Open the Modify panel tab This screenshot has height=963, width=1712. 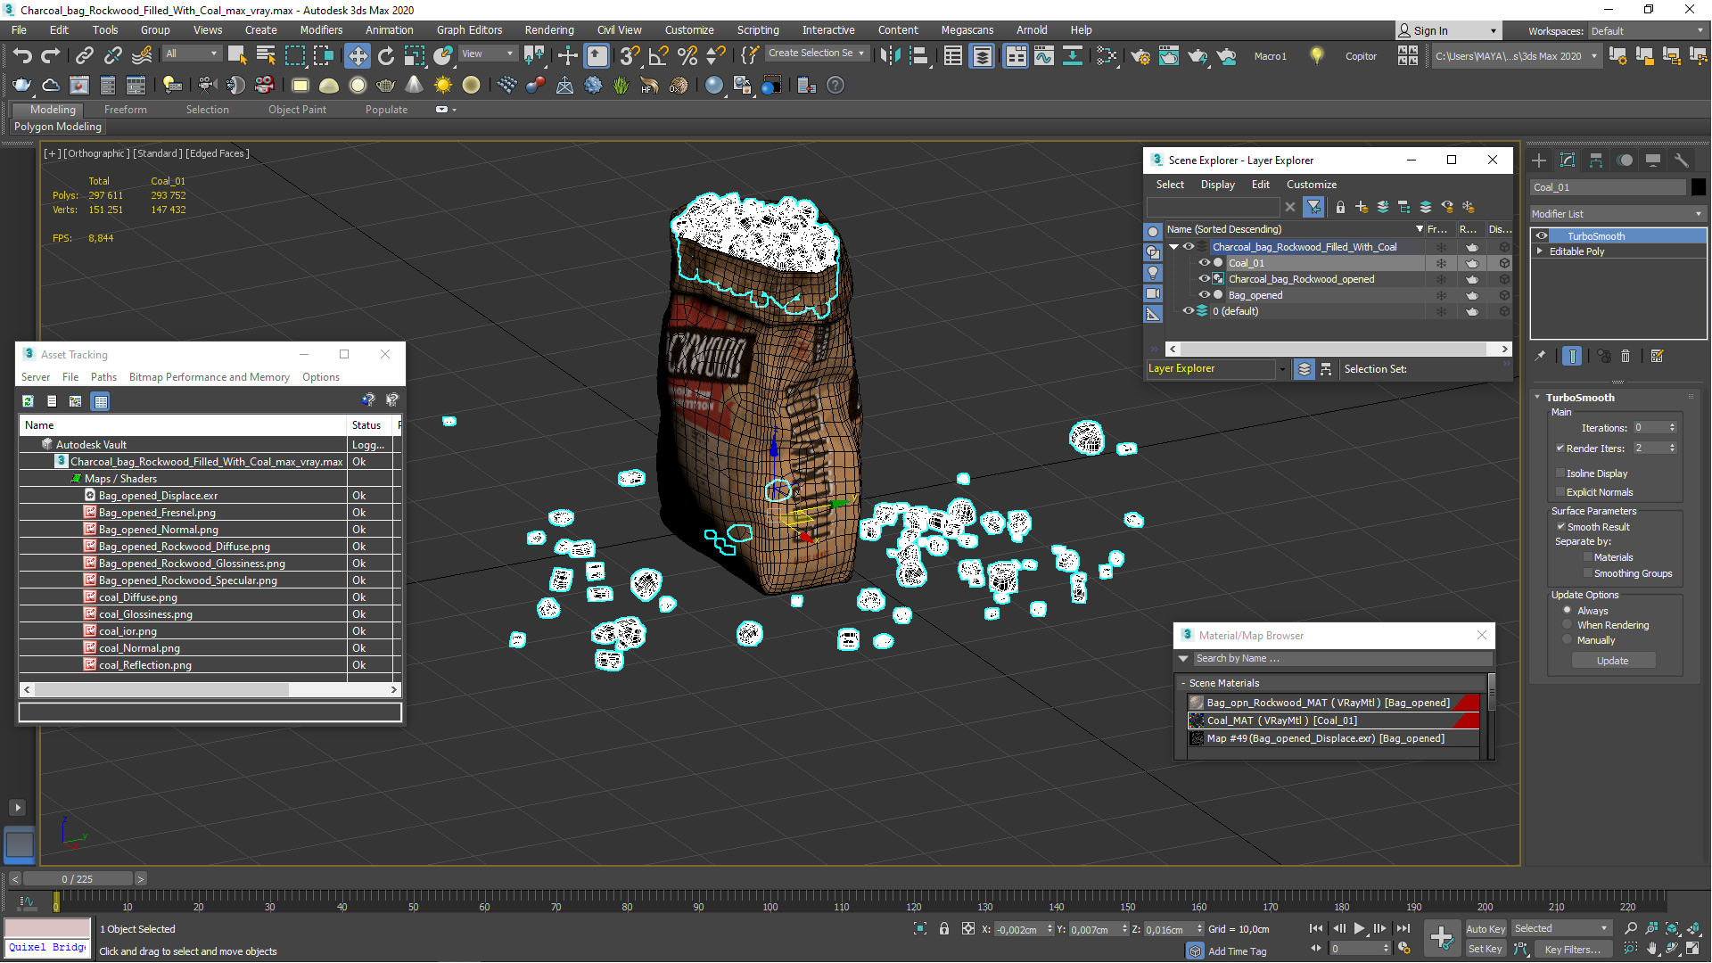coord(1567,160)
